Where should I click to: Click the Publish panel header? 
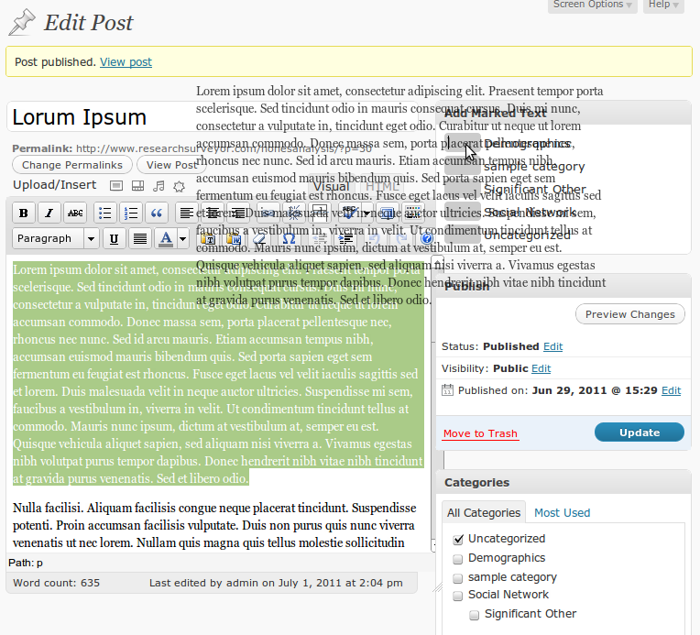563,285
